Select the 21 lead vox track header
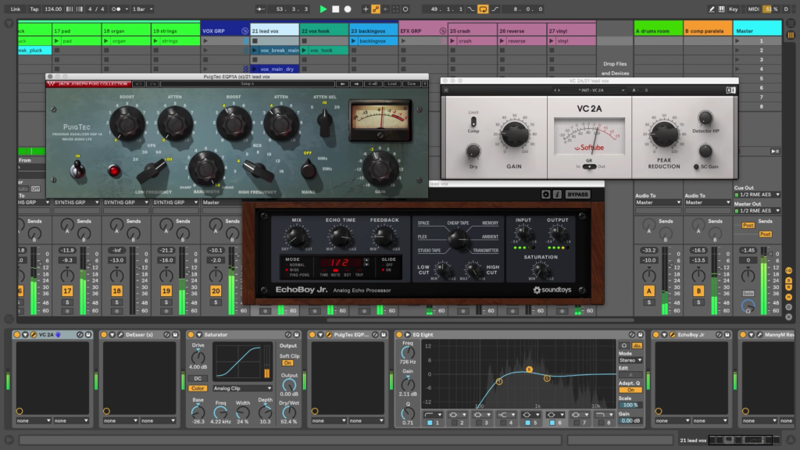 point(274,30)
